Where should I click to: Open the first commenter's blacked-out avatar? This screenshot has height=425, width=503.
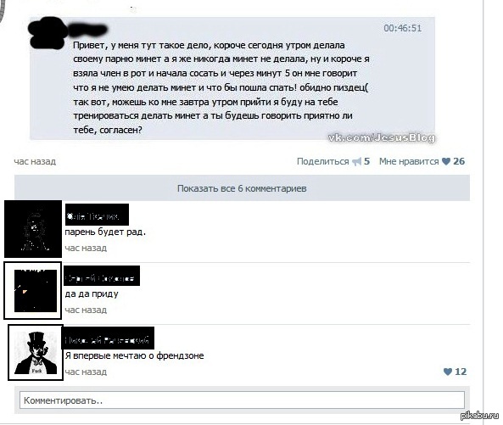pyautogui.click(x=33, y=229)
